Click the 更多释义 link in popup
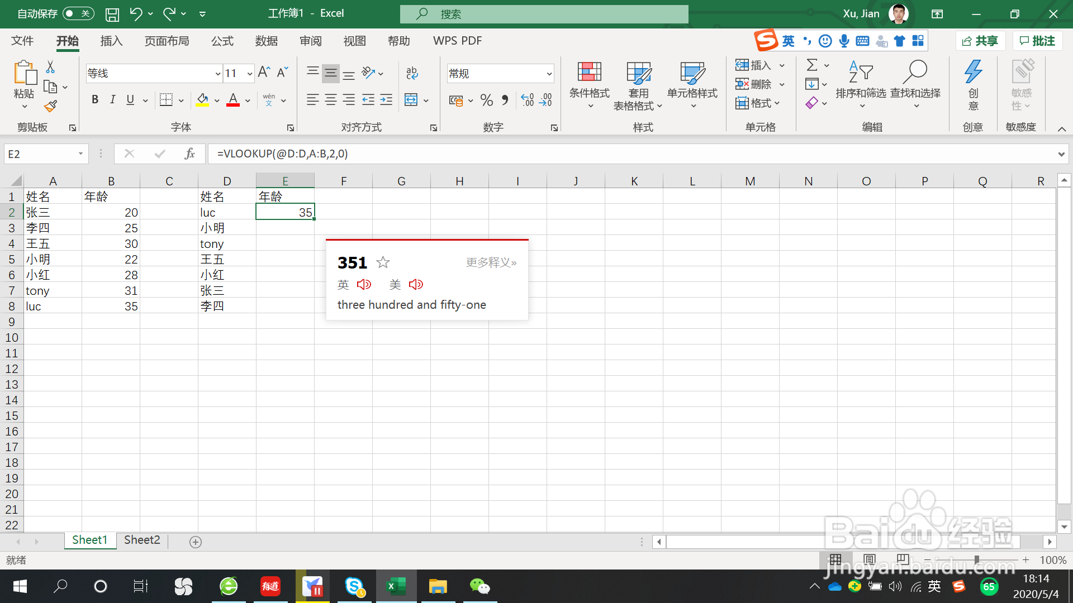 [x=491, y=262]
